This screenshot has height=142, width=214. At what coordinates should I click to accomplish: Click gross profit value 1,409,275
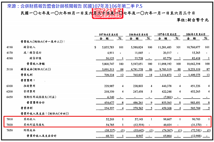tap(194, 75)
